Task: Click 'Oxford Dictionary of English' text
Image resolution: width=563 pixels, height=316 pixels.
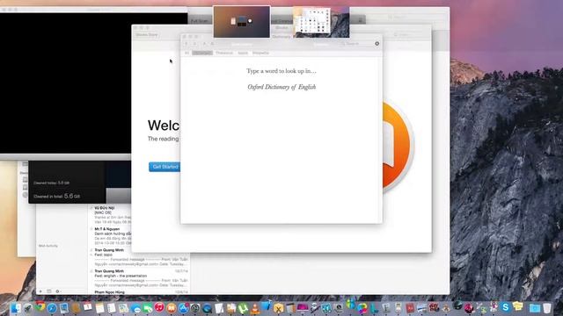Action: [x=281, y=87]
